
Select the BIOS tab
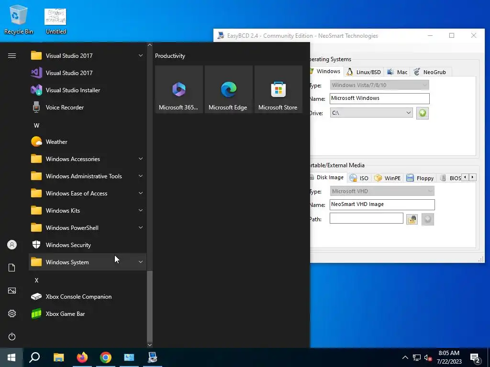[450, 178]
